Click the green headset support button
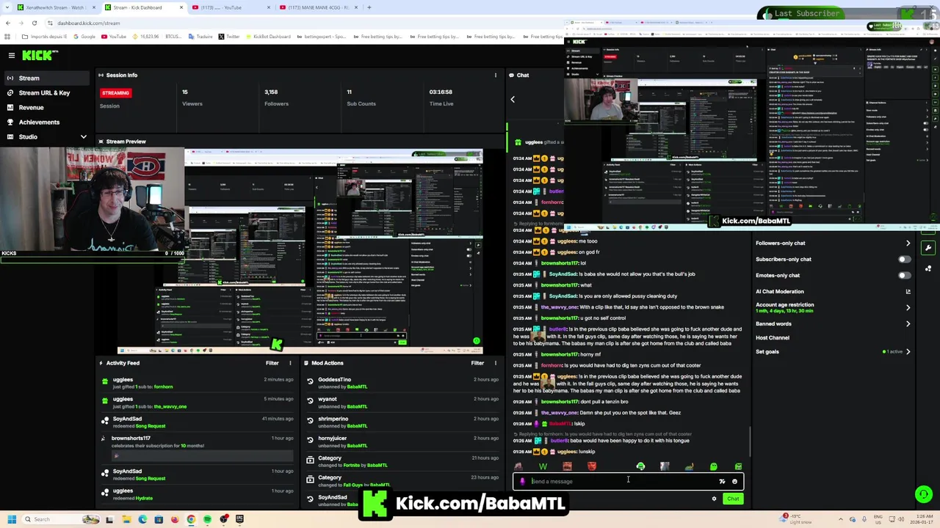940x528 pixels. (924, 494)
